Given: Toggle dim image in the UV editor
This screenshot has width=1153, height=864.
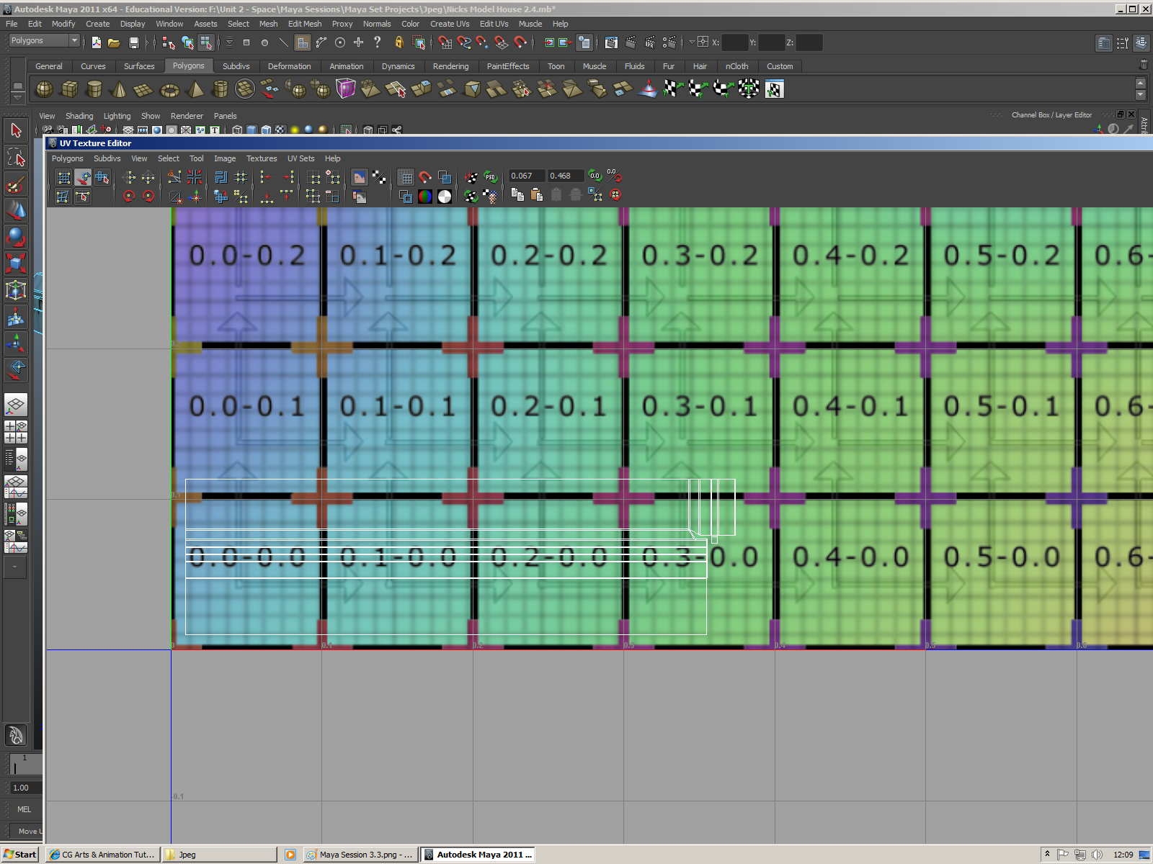Looking at the screenshot, I should [445, 195].
